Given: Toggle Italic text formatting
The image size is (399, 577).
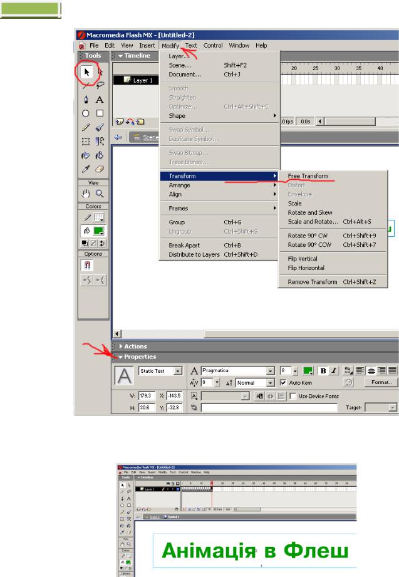Looking at the screenshot, I should [x=334, y=370].
